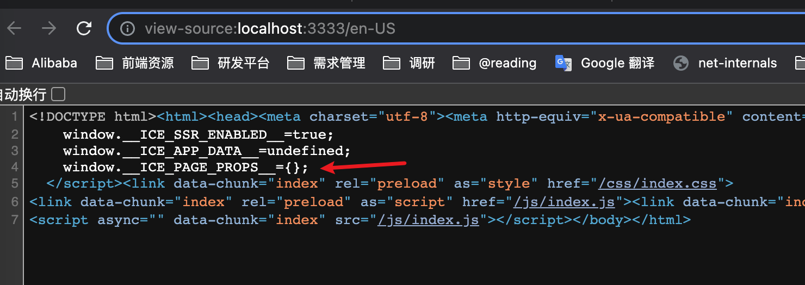View site information icon in address bar
Viewport: 805px width, 285px height.
click(127, 28)
